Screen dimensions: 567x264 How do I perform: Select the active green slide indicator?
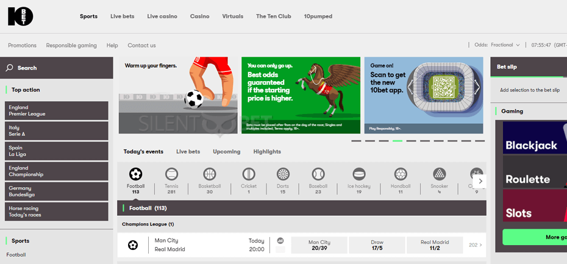tap(398, 141)
